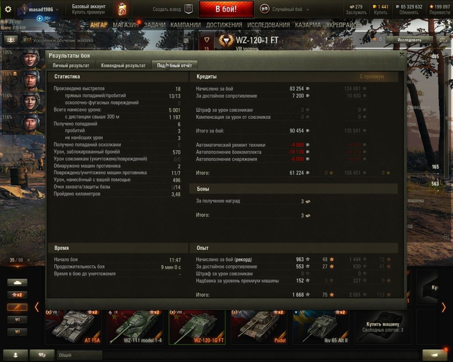Open the premium shop bag icon
453x362 pixels.
(x=122, y=9)
